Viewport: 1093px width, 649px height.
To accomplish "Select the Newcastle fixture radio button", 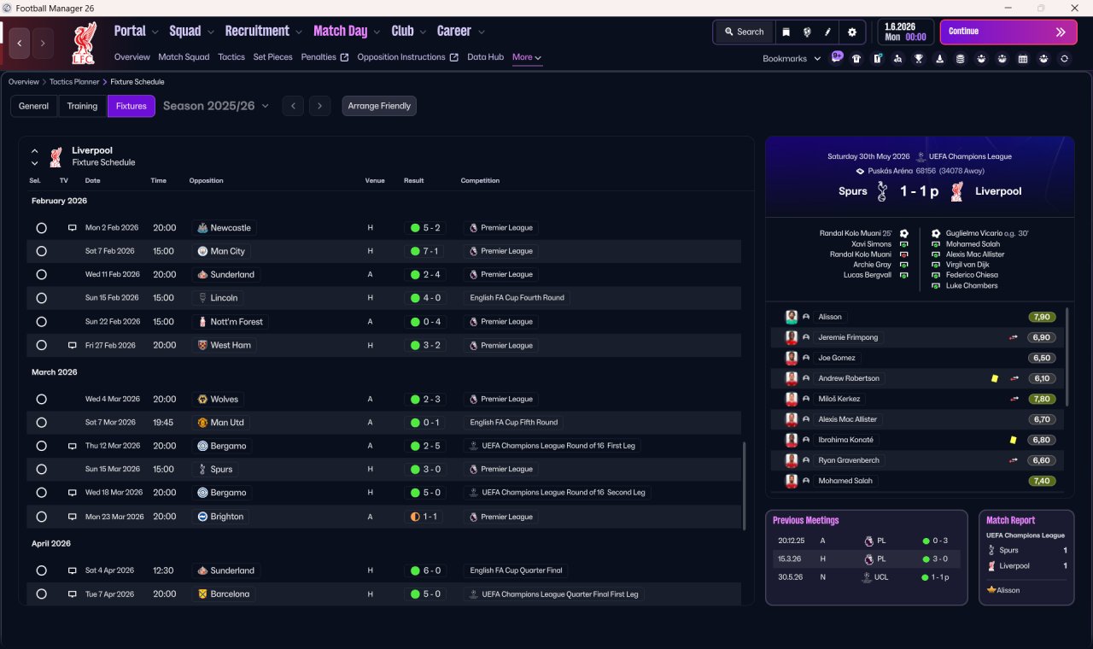I will point(41,228).
